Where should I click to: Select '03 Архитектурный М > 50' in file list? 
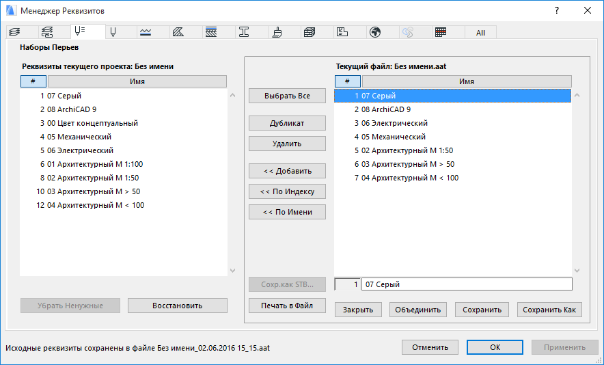pos(452,164)
